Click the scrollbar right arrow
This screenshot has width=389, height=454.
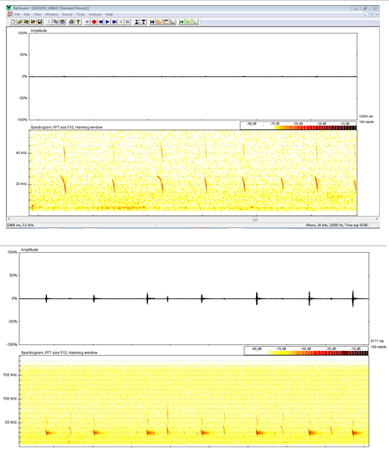point(376,219)
